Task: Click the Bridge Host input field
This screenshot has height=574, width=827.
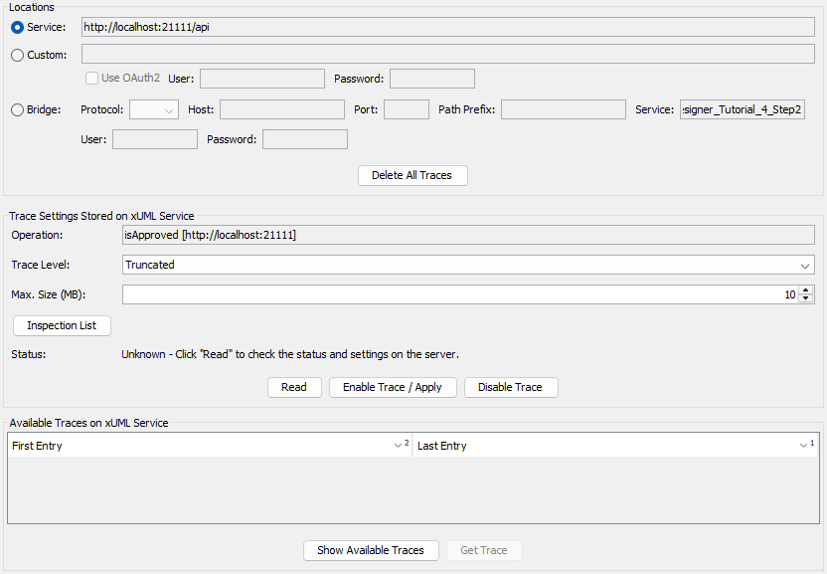Action: tap(281, 109)
